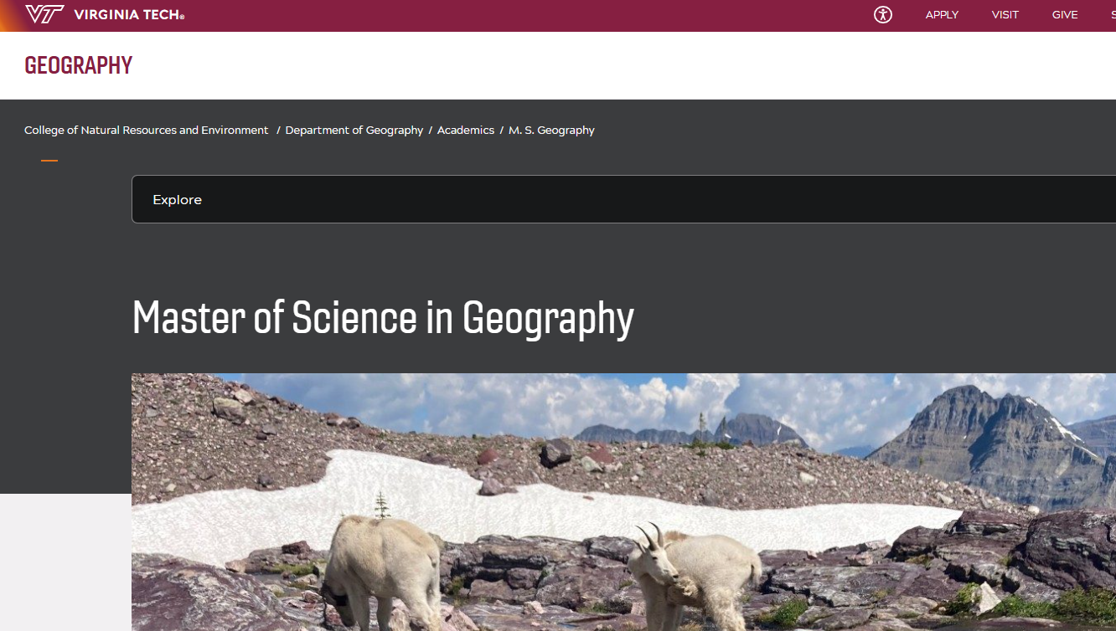This screenshot has width=1116, height=631.
Task: Open the VISIT menu item
Action: [x=1005, y=15]
